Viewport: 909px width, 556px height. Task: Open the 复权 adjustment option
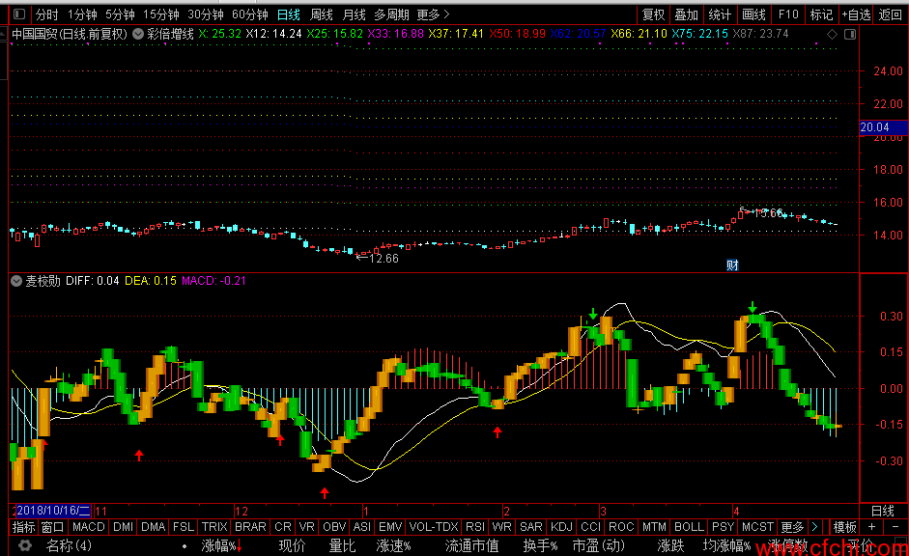tap(653, 14)
